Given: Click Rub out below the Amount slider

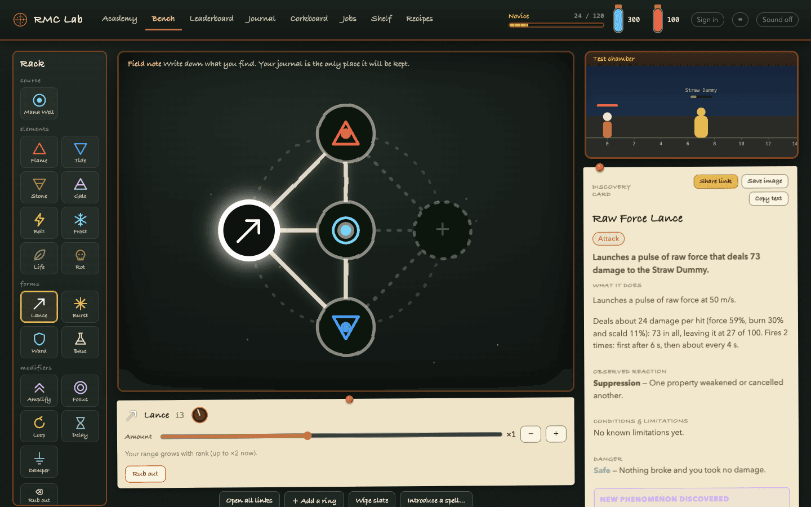Looking at the screenshot, I should click(x=145, y=474).
